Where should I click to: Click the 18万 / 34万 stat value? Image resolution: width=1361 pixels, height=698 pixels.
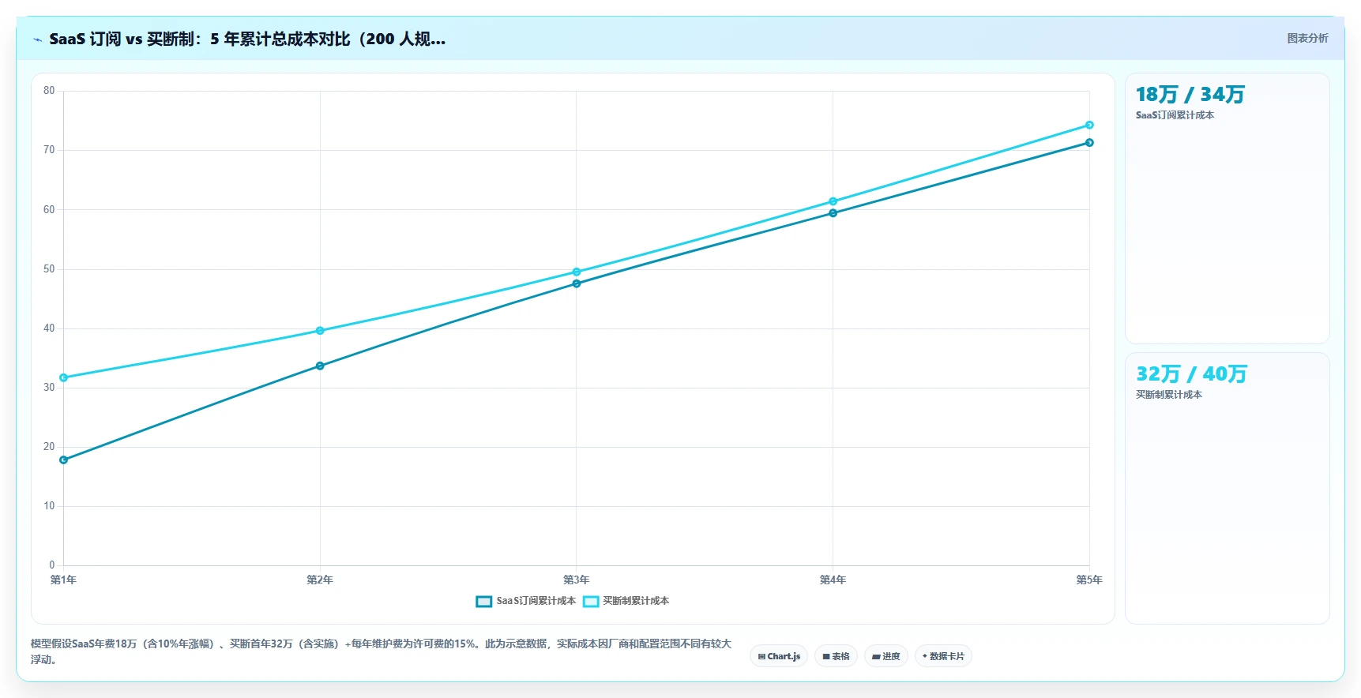(x=1190, y=95)
